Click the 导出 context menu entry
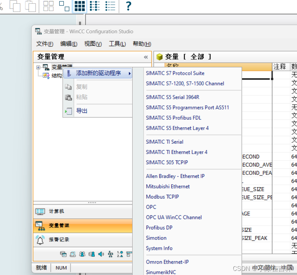The width and height of the screenshot is (297, 275). pyautogui.click(x=82, y=111)
